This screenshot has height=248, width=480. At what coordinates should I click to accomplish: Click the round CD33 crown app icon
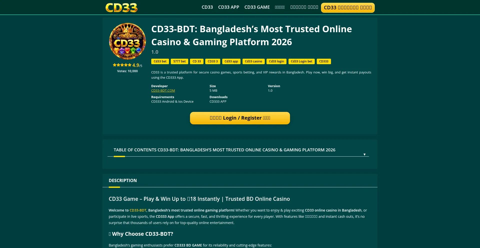coord(127,41)
